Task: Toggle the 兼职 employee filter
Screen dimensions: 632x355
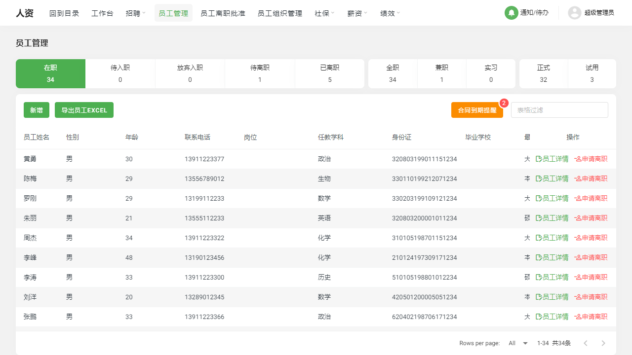Action: tap(441, 73)
